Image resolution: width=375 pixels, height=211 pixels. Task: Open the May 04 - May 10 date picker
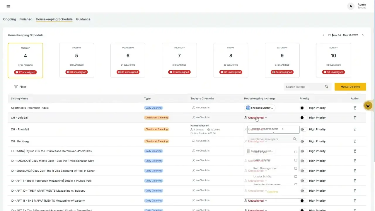coord(343,35)
